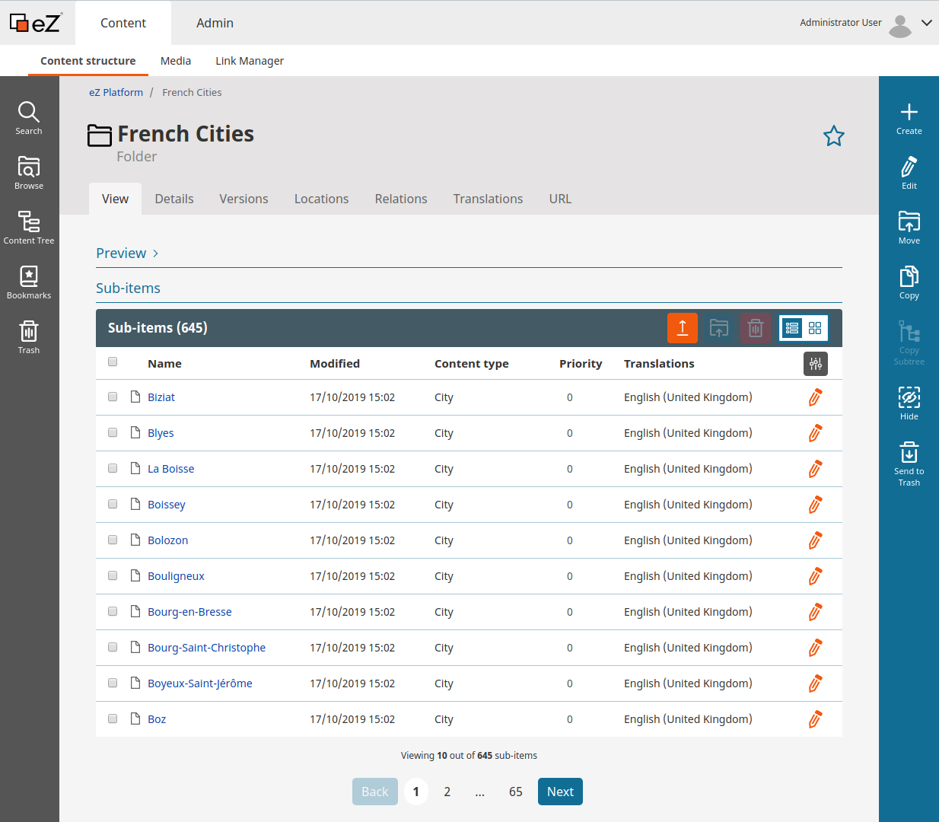Open the Admin main menu tab
The width and height of the screenshot is (939, 822).
(215, 23)
